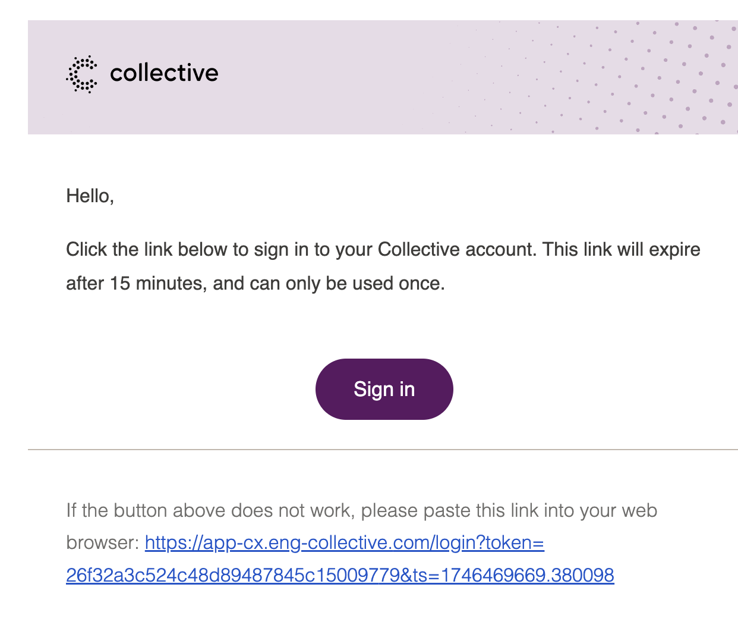Image resolution: width=738 pixels, height=628 pixels.
Task: Click the Collective dotted C logo icon
Action: pos(82,74)
